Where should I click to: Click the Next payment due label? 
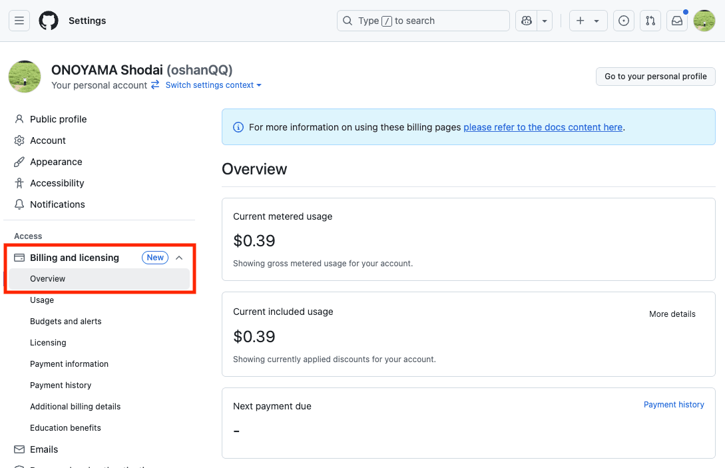pyautogui.click(x=272, y=406)
